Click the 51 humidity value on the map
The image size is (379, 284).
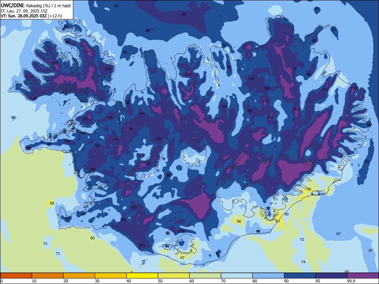click(x=278, y=221)
